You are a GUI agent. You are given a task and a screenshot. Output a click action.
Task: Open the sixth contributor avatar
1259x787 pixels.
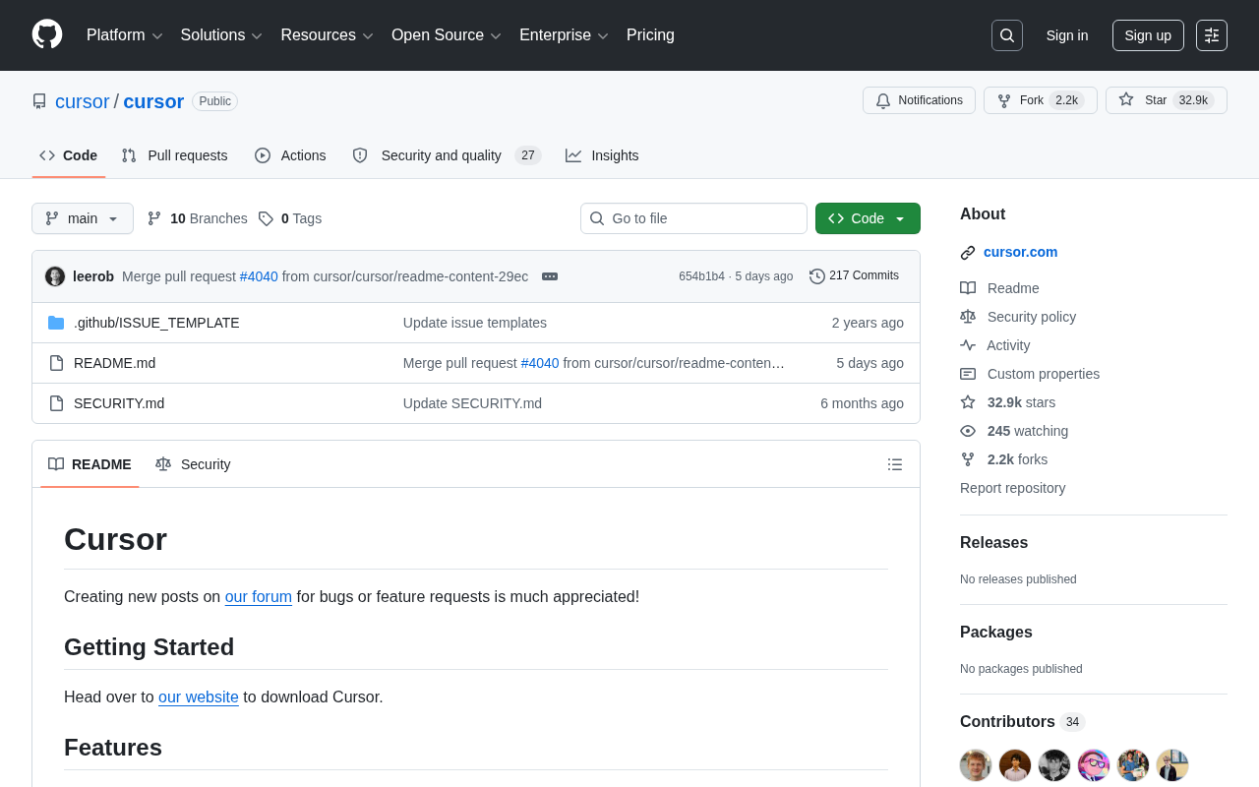pos(1172,765)
